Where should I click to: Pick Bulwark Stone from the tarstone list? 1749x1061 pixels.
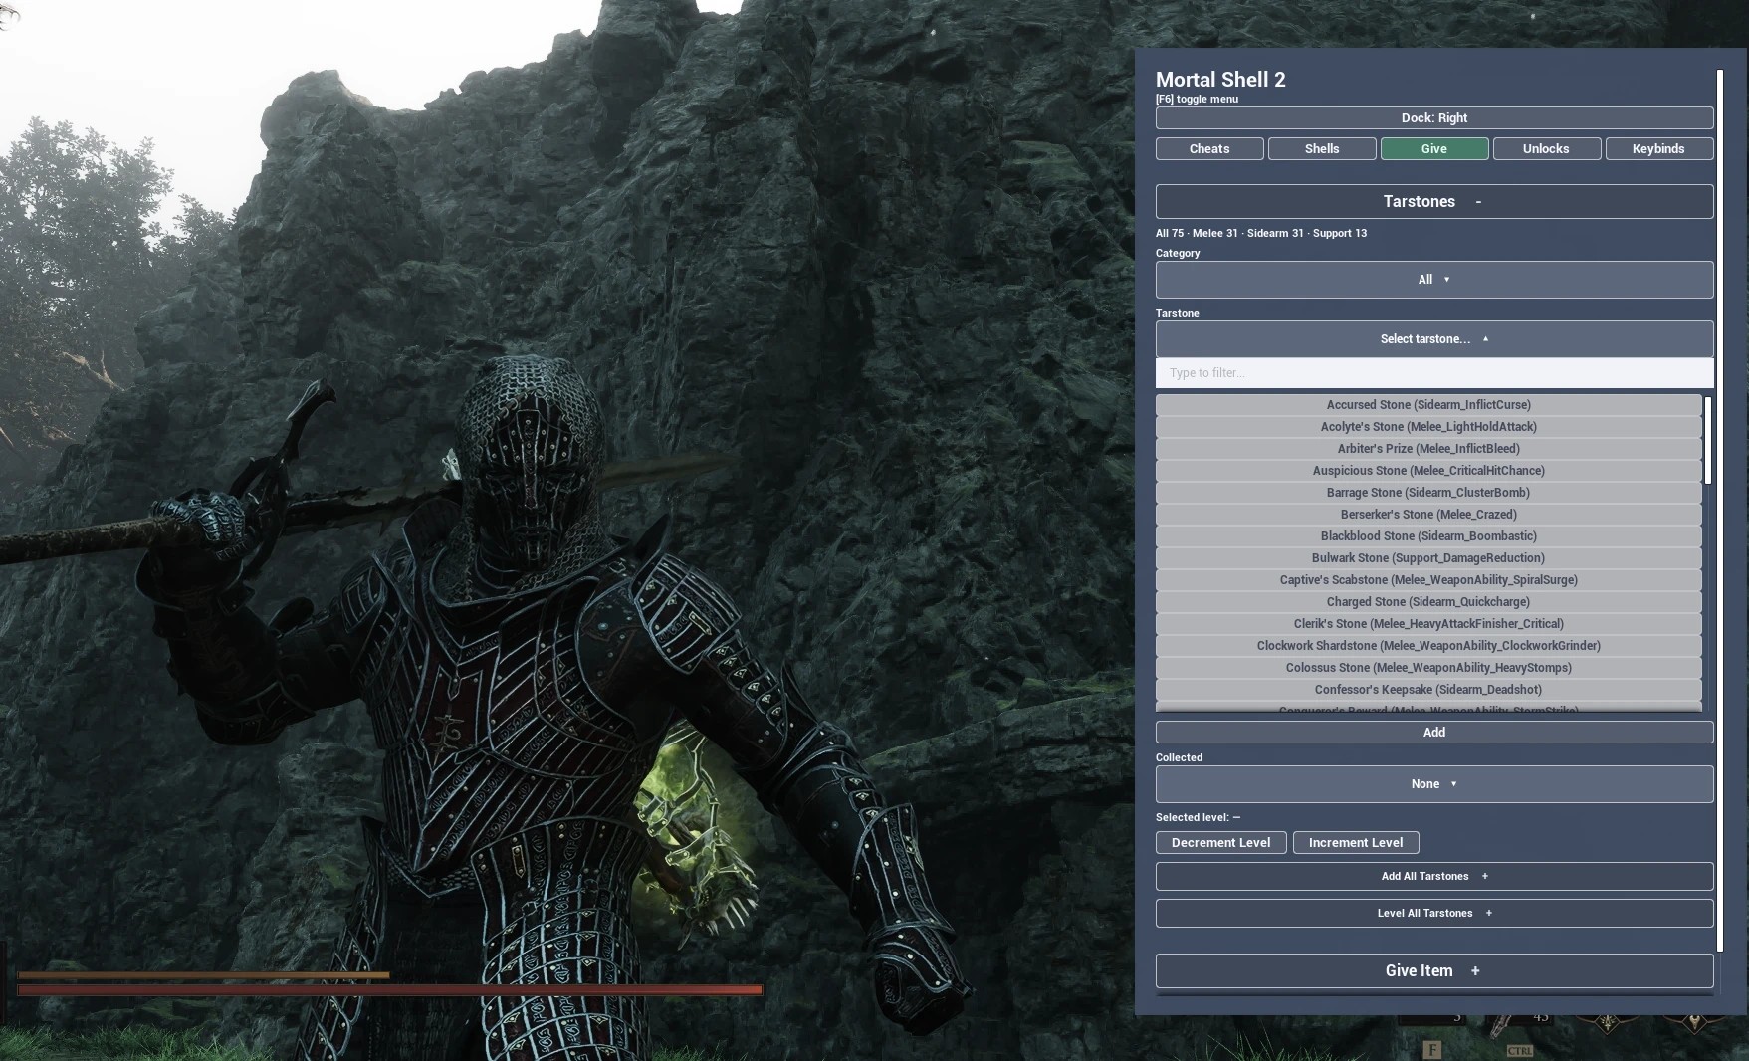point(1428,558)
